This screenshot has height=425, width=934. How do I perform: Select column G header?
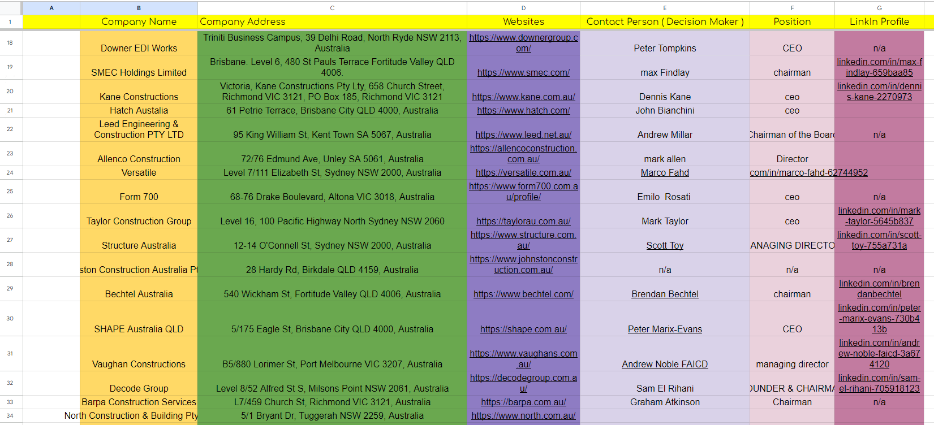click(879, 8)
